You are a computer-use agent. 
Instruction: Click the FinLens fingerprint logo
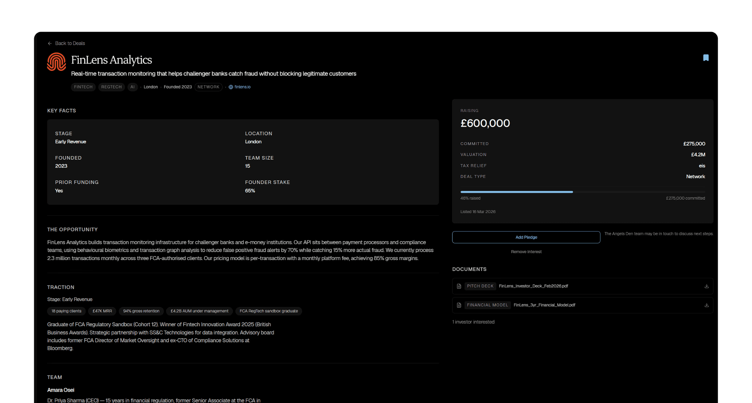pos(56,62)
